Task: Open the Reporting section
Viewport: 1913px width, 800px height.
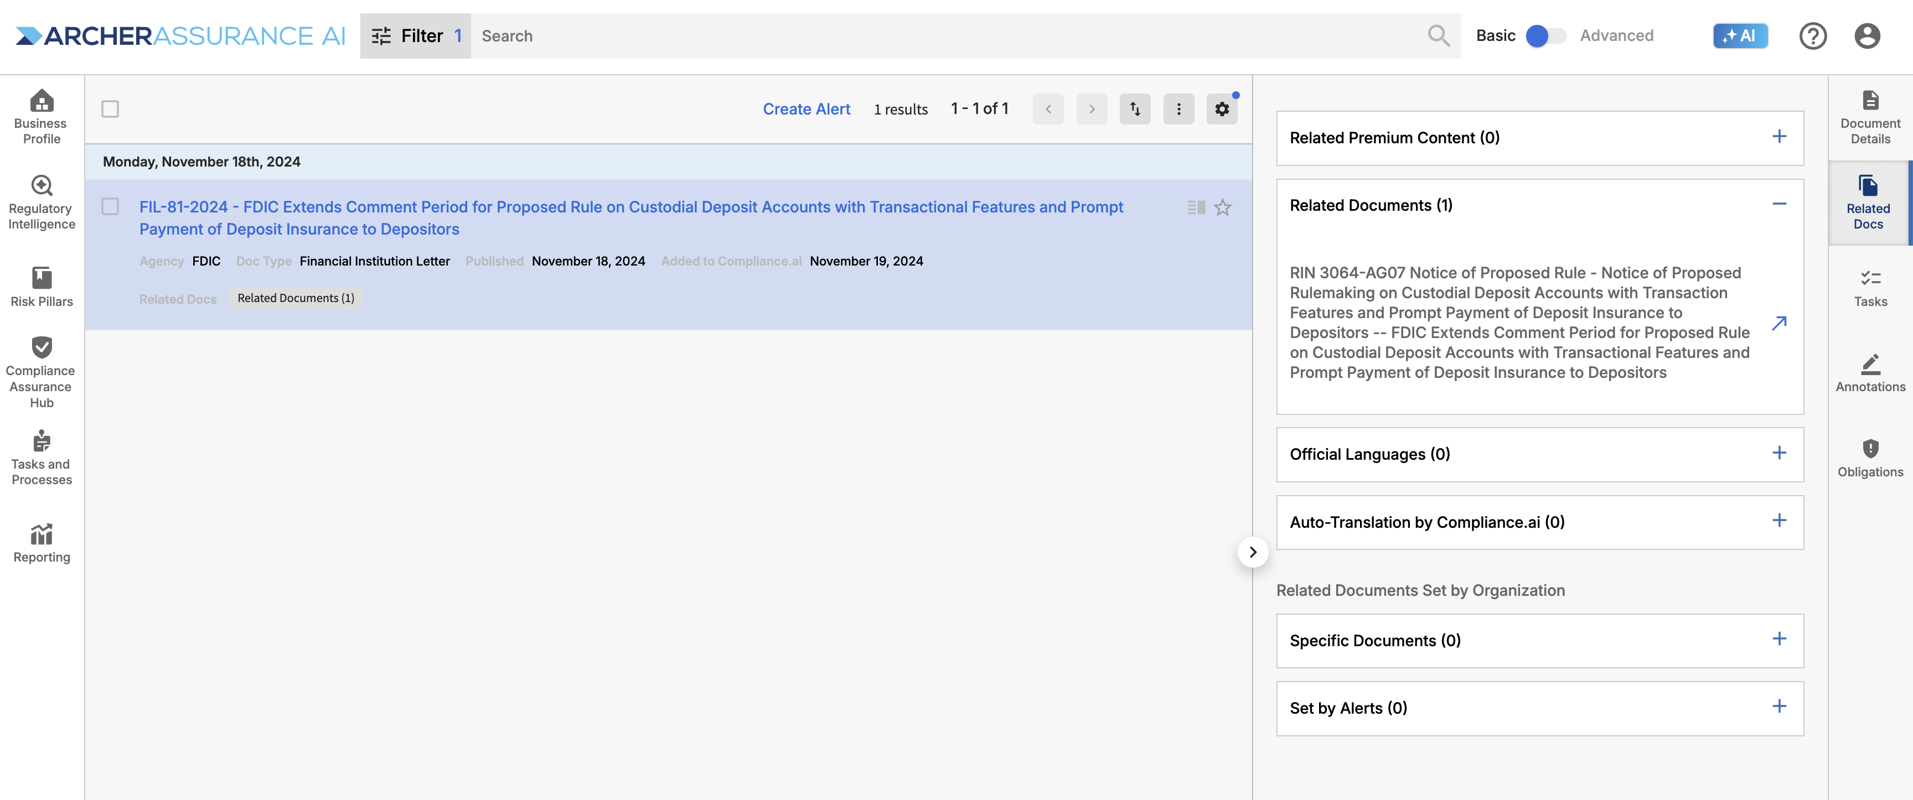Action: pos(42,543)
